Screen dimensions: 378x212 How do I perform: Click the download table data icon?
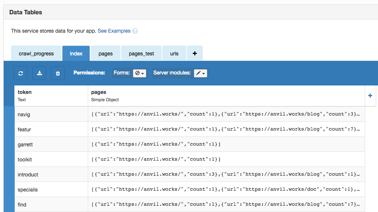[x=39, y=73]
